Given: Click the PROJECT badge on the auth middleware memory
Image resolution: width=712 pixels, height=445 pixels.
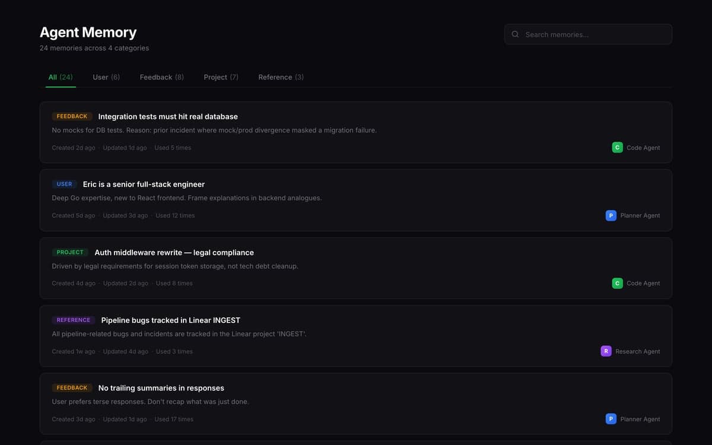Looking at the screenshot, I should (x=70, y=252).
